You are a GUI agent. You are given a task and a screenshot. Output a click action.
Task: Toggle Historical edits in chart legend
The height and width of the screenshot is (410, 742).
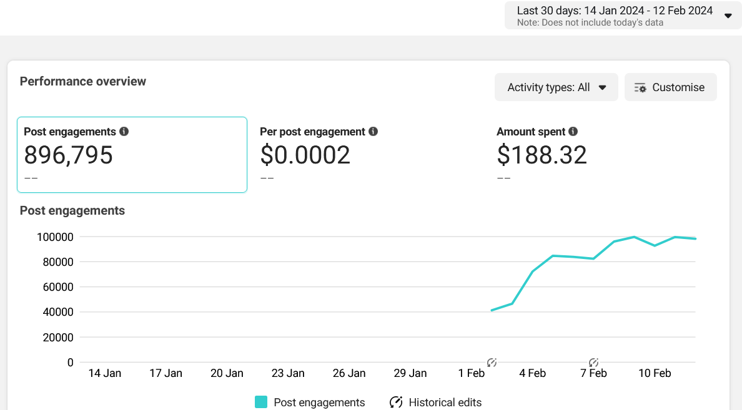tap(435, 402)
